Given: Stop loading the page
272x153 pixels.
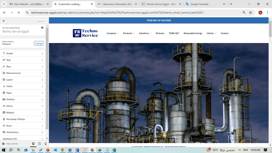Looking at the screenshot, I should tap(19, 12).
